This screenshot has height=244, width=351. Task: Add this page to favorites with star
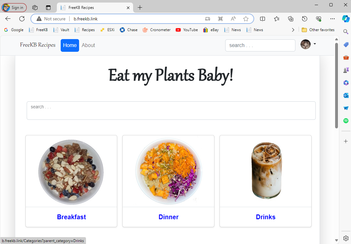click(246, 19)
